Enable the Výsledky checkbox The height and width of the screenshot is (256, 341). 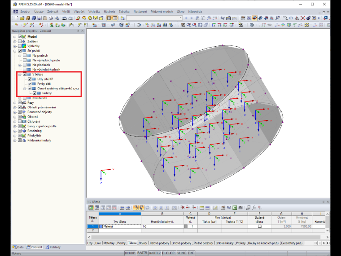click(x=20, y=46)
